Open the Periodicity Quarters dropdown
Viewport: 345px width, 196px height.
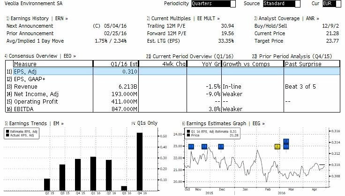click(x=213, y=4)
